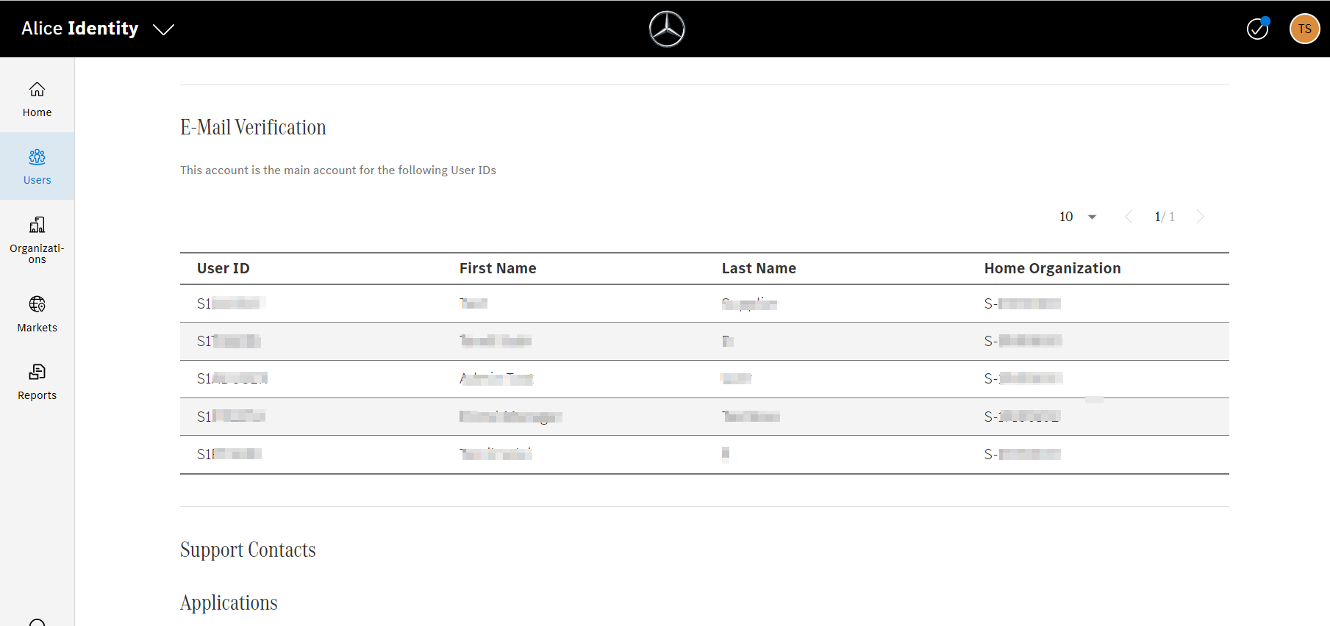Expand the Applications section heading
Screen dimensions: 1330x626
pyautogui.click(x=229, y=603)
